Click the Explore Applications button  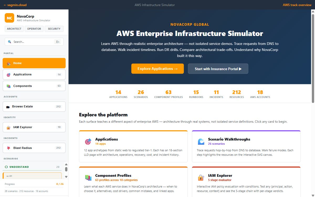tap(157, 69)
